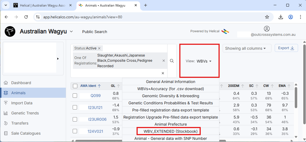Screen dimensions: 306x142
Task: Remove the Status:Active filter chip
Action: tap(99, 48)
